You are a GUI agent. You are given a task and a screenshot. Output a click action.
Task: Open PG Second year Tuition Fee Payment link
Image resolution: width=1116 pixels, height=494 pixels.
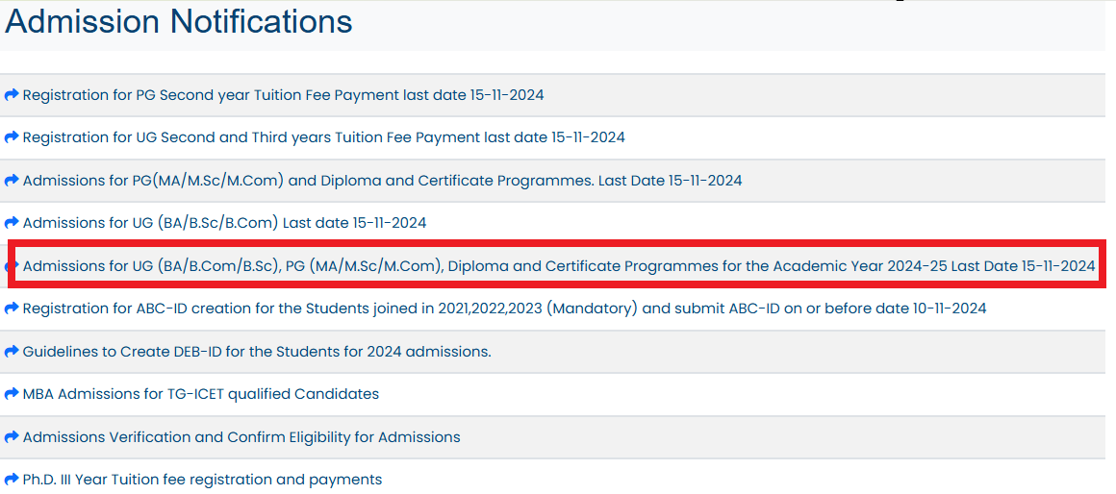click(x=283, y=95)
